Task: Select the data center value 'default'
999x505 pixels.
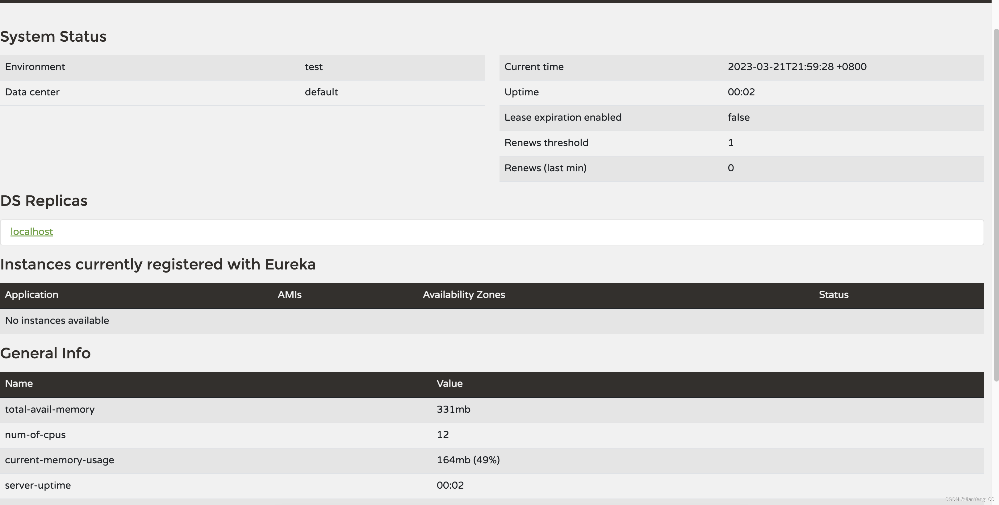Action: (321, 92)
